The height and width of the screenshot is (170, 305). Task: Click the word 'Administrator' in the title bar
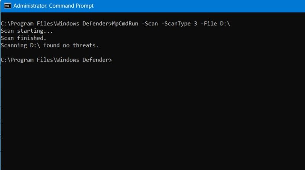[30, 6]
